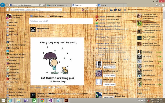Click the page scrollbar down arrow
This screenshot has height=103, width=165.
(164, 95)
